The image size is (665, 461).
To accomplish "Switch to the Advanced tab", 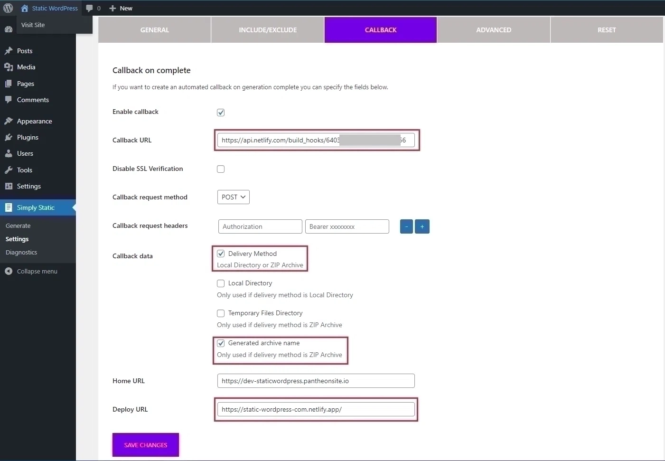I will (x=494, y=29).
